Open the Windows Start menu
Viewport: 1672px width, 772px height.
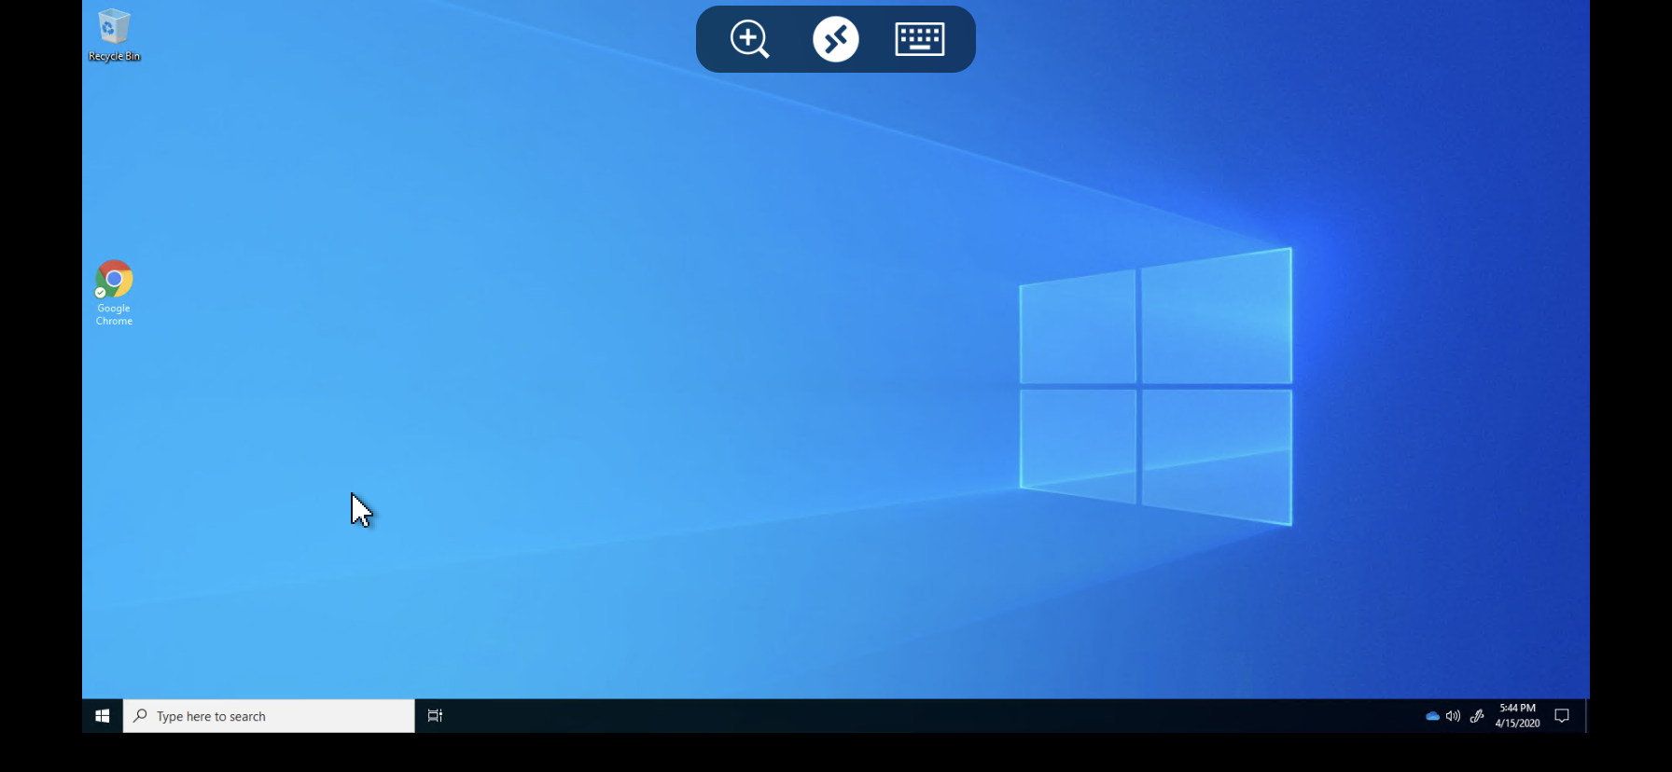pyautogui.click(x=103, y=716)
